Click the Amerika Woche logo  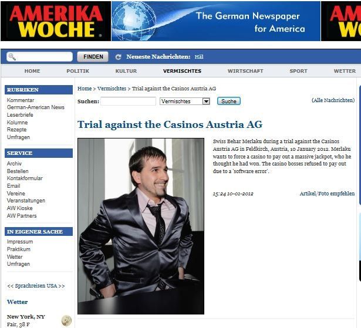(x=56, y=21)
